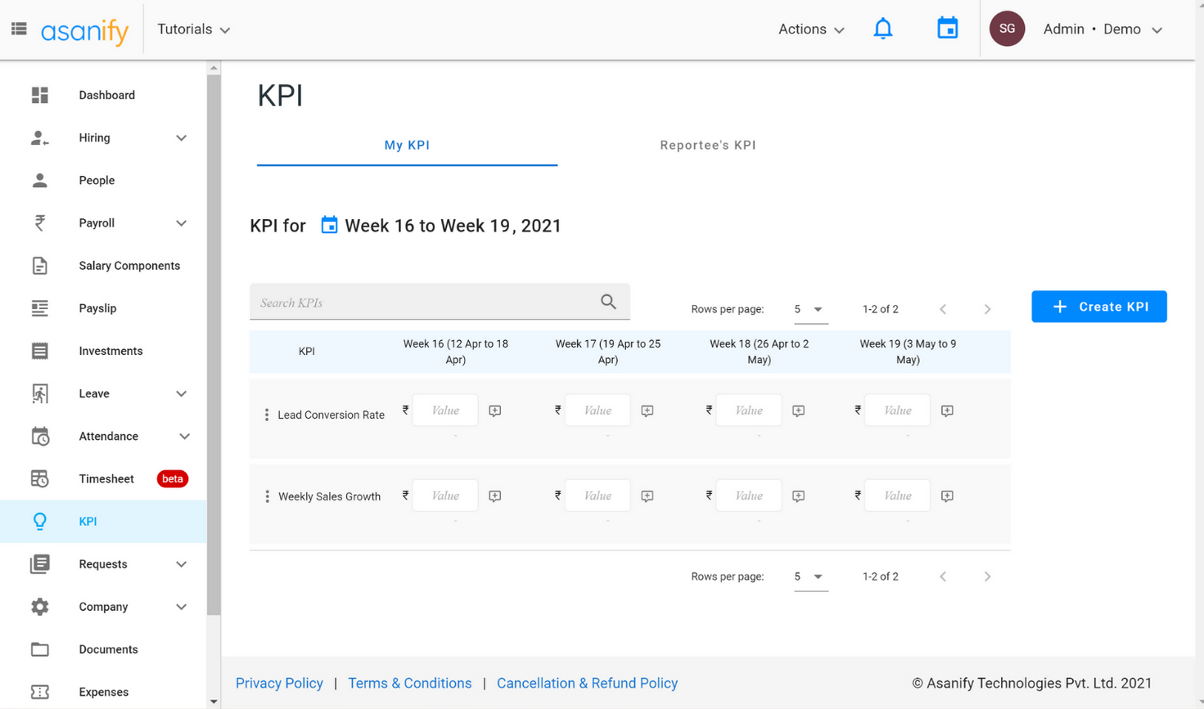Click the search magnifier icon in KPI search
This screenshot has width=1204, height=709.
[608, 302]
